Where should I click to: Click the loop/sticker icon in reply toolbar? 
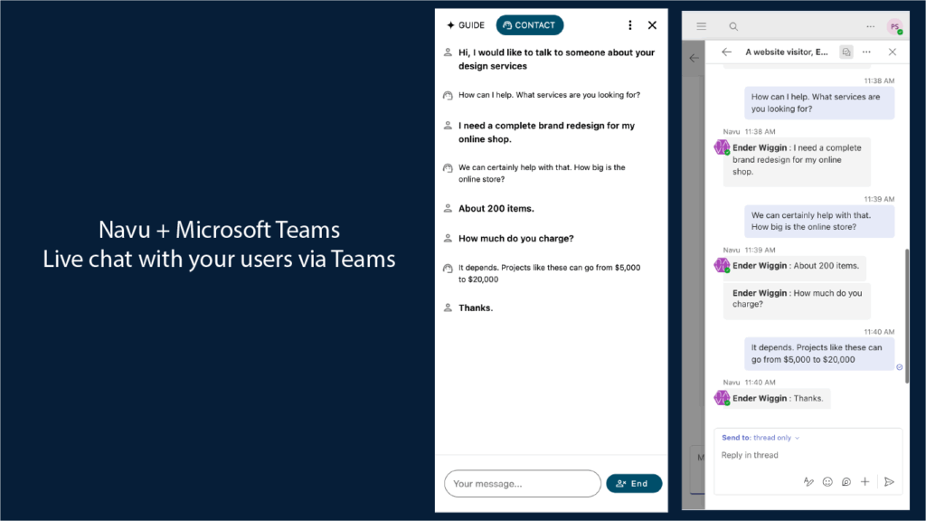coord(846,482)
